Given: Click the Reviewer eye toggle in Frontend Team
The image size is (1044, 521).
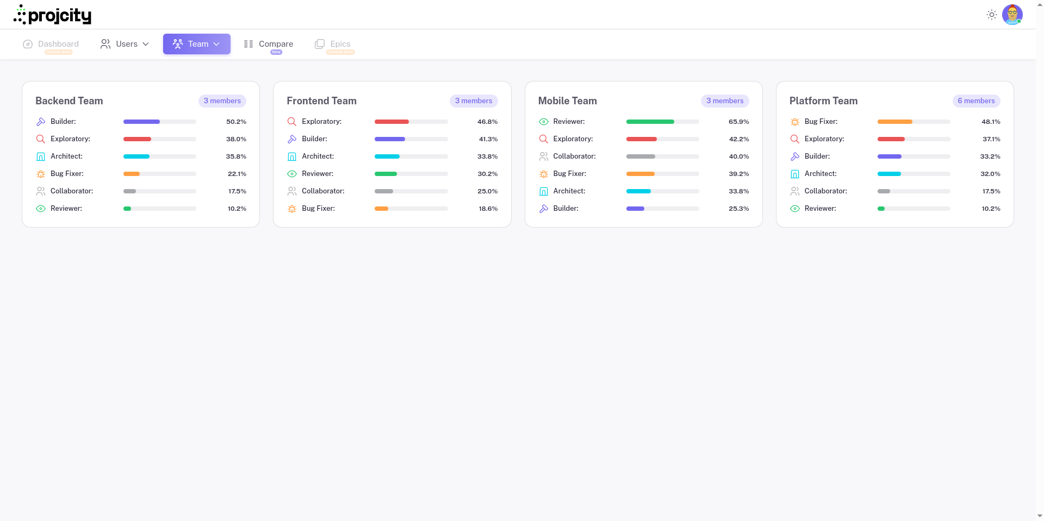Looking at the screenshot, I should pos(292,174).
